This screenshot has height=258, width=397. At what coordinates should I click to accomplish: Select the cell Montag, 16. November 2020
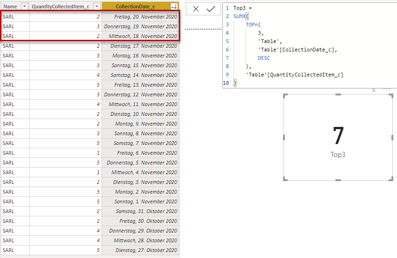click(140, 56)
